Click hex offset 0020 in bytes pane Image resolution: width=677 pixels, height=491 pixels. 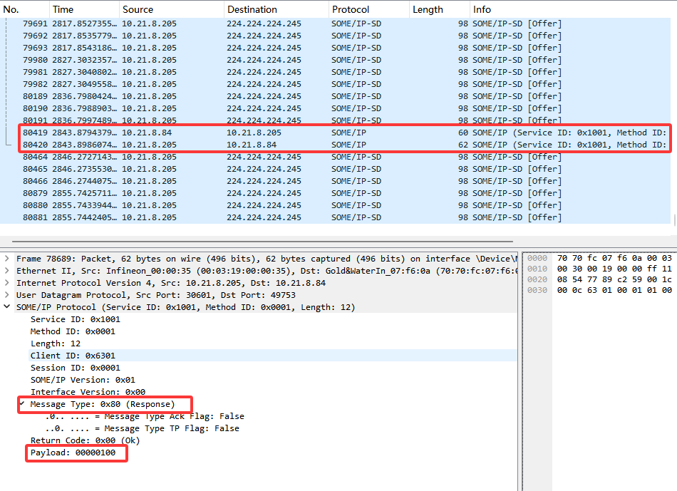point(537,279)
